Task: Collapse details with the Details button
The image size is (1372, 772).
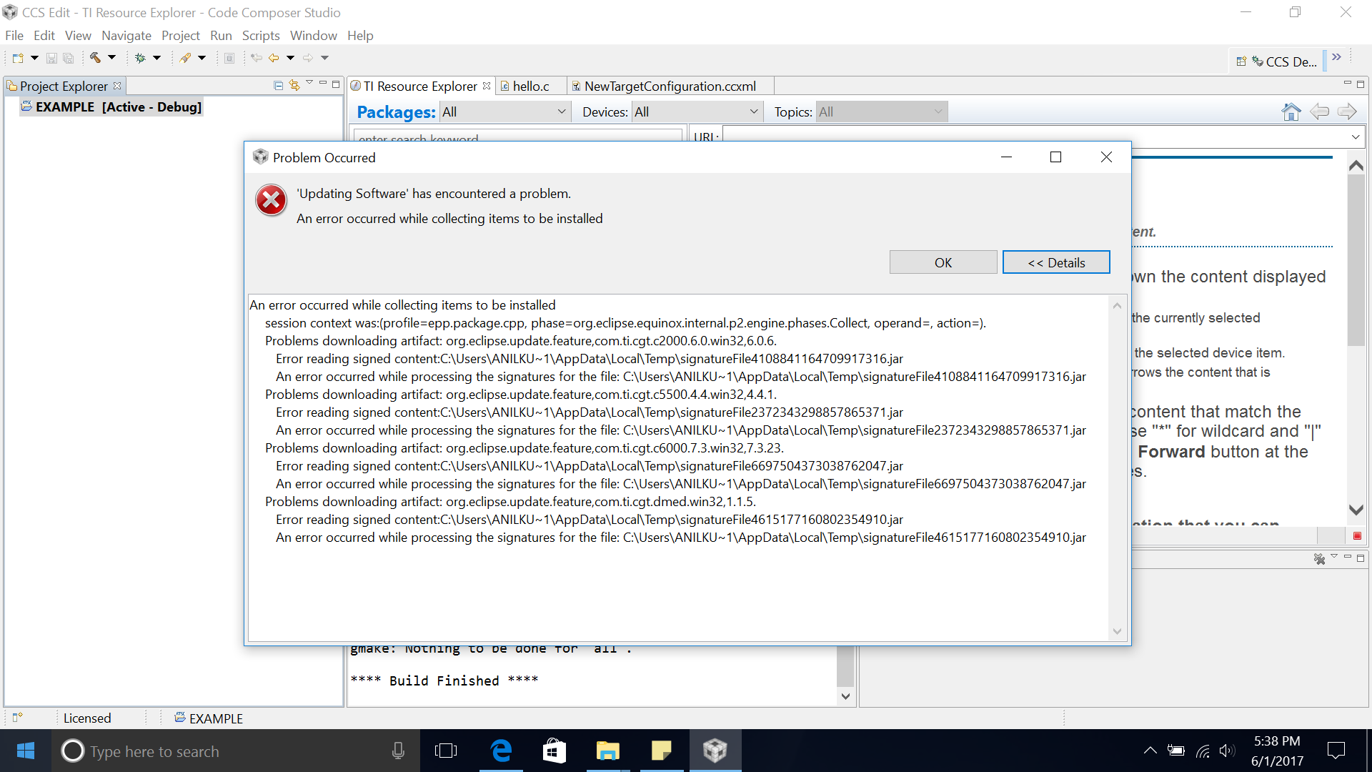Action: pyautogui.click(x=1056, y=262)
